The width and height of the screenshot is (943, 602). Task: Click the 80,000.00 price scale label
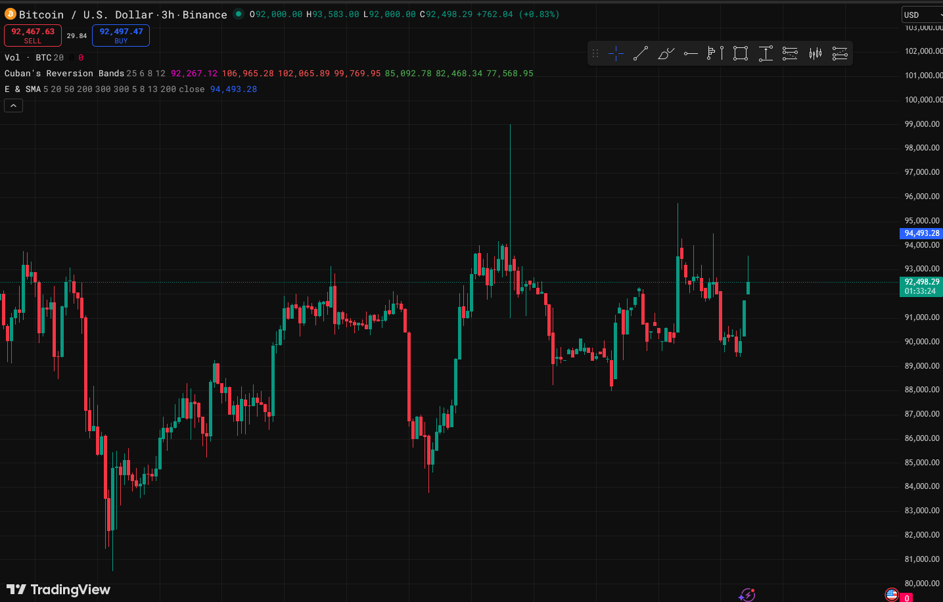(x=922, y=584)
